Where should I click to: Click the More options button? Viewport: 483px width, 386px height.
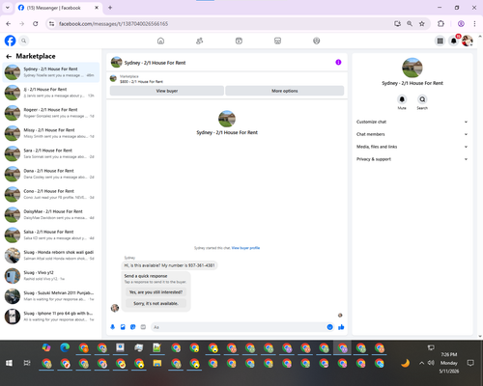pyautogui.click(x=285, y=91)
